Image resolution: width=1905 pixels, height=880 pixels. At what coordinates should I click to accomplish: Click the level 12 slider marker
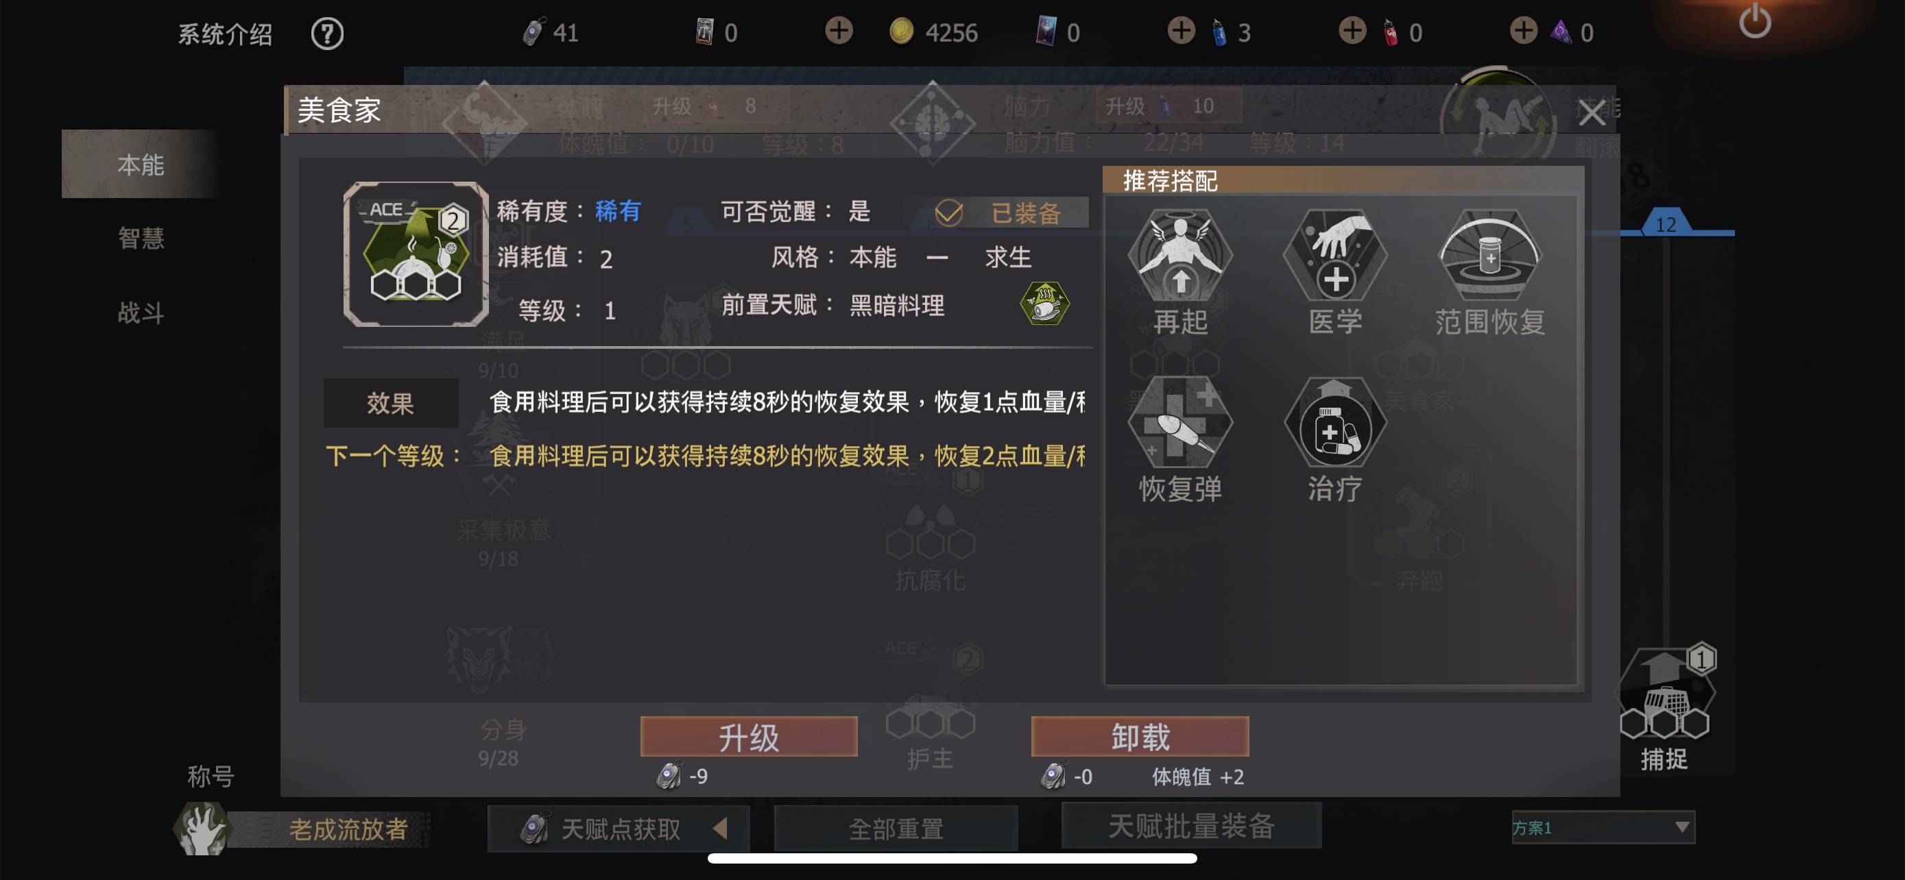click(1666, 223)
